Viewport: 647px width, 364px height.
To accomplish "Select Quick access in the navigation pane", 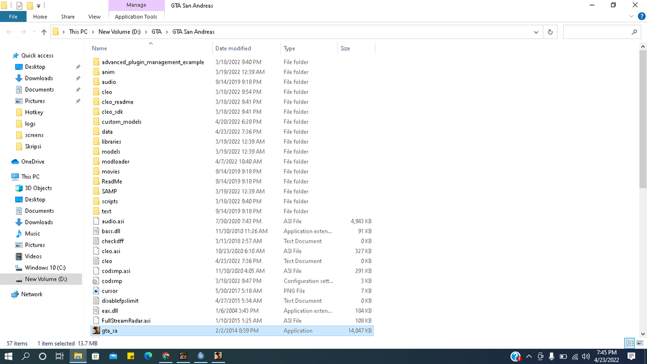I will coord(37,56).
